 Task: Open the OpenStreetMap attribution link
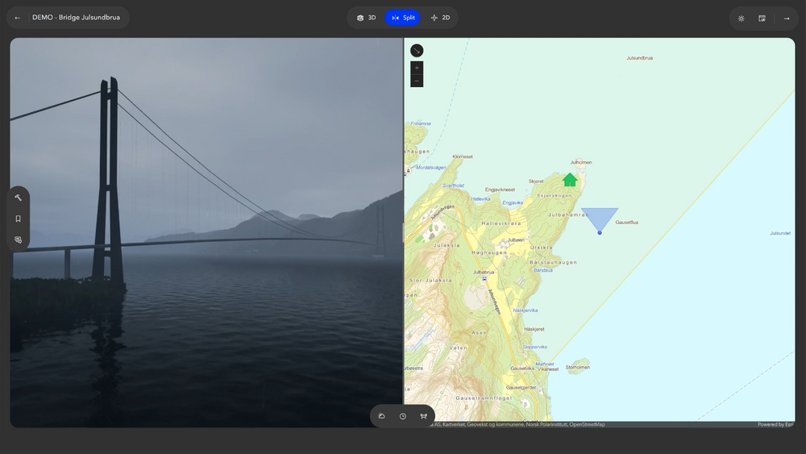(587, 424)
